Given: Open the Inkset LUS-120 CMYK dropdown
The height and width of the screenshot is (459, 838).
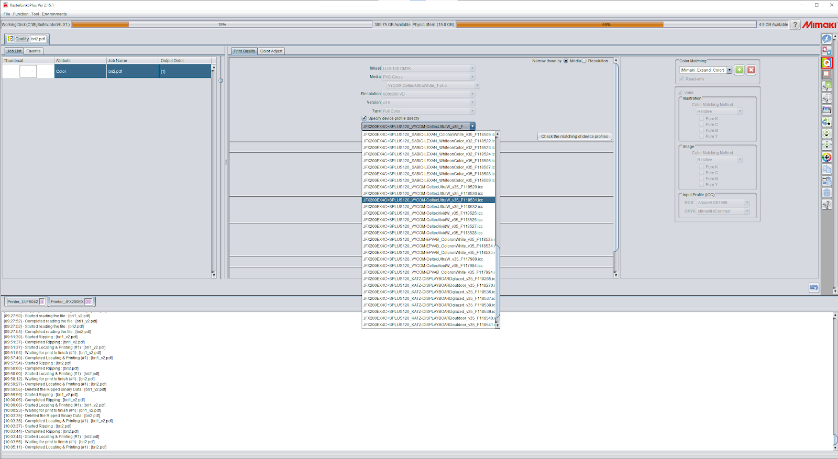Looking at the screenshot, I should coord(428,69).
